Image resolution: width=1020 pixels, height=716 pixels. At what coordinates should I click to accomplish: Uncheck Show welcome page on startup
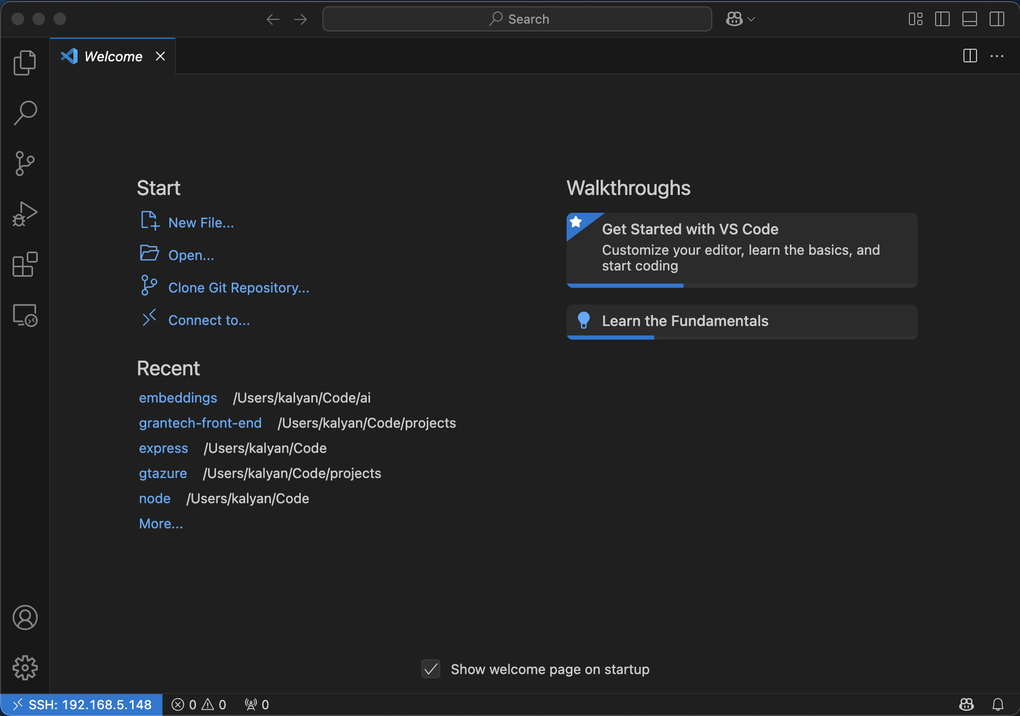(431, 669)
